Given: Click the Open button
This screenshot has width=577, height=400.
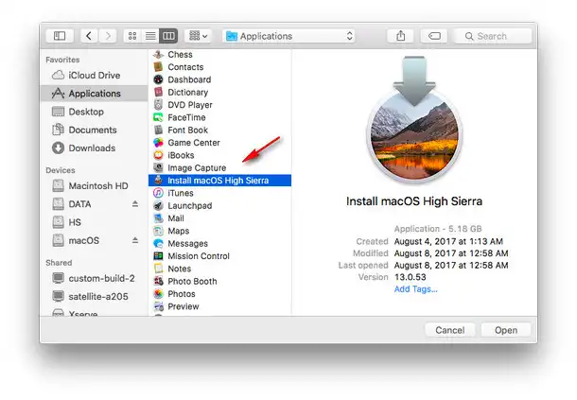Looking at the screenshot, I should [x=506, y=330].
